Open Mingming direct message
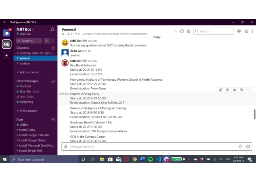Viewport: 256px width, 182px height. pyautogui.click(x=35, y=102)
